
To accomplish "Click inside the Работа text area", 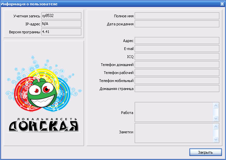I will (173, 112).
